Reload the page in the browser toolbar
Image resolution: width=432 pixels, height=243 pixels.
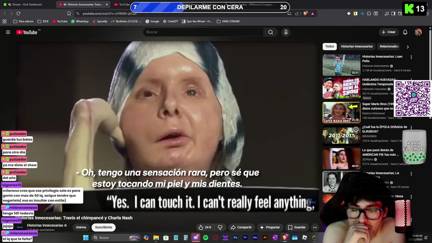coord(18,13)
